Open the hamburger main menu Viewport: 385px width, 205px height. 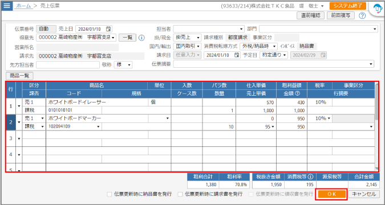7,6
